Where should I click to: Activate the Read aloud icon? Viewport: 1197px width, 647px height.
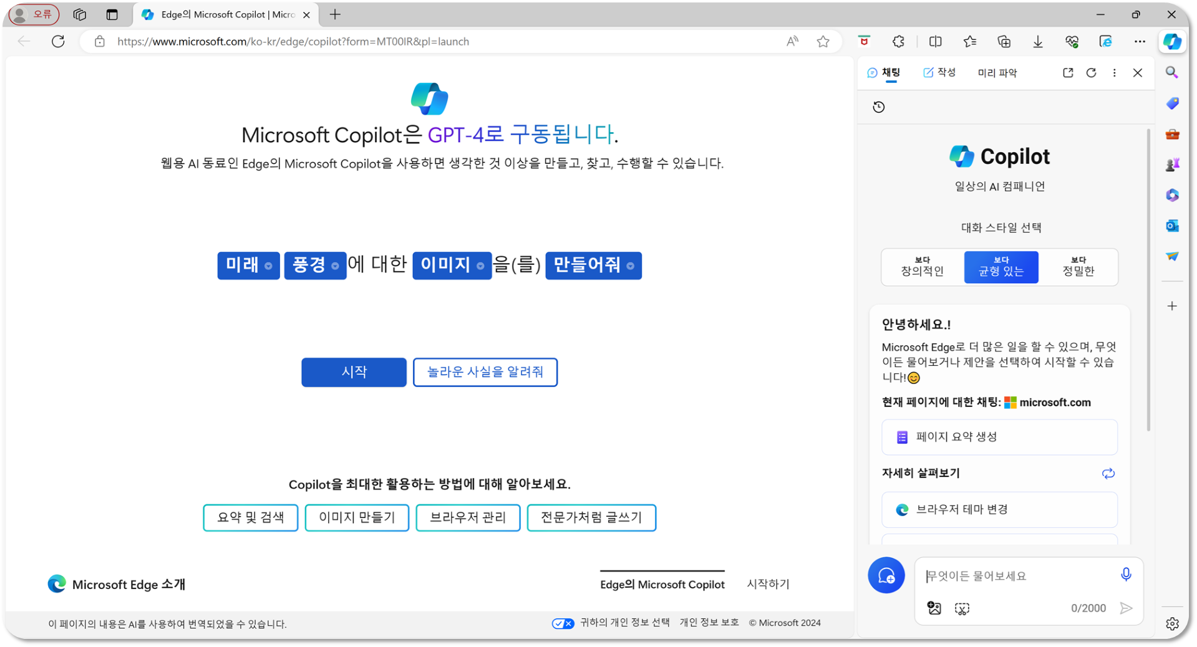click(x=792, y=41)
